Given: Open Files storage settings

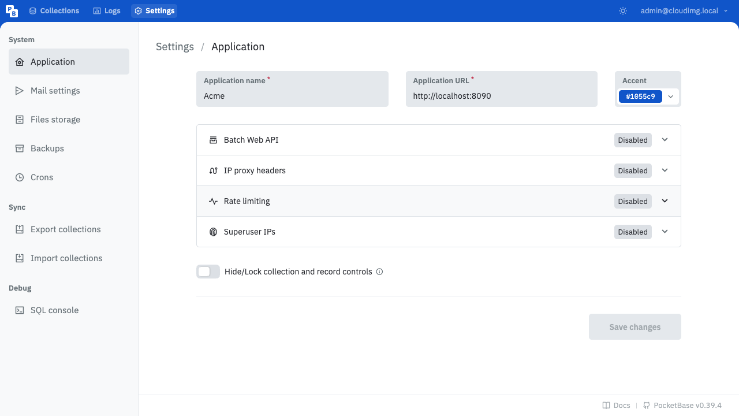Looking at the screenshot, I should (x=69, y=120).
